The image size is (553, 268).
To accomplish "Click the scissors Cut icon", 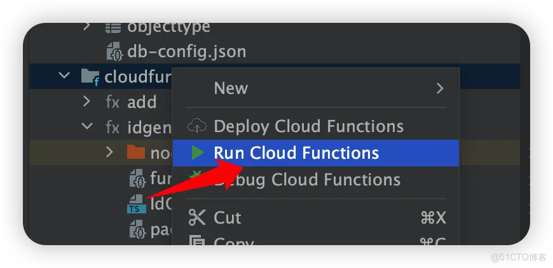I will pos(197,217).
